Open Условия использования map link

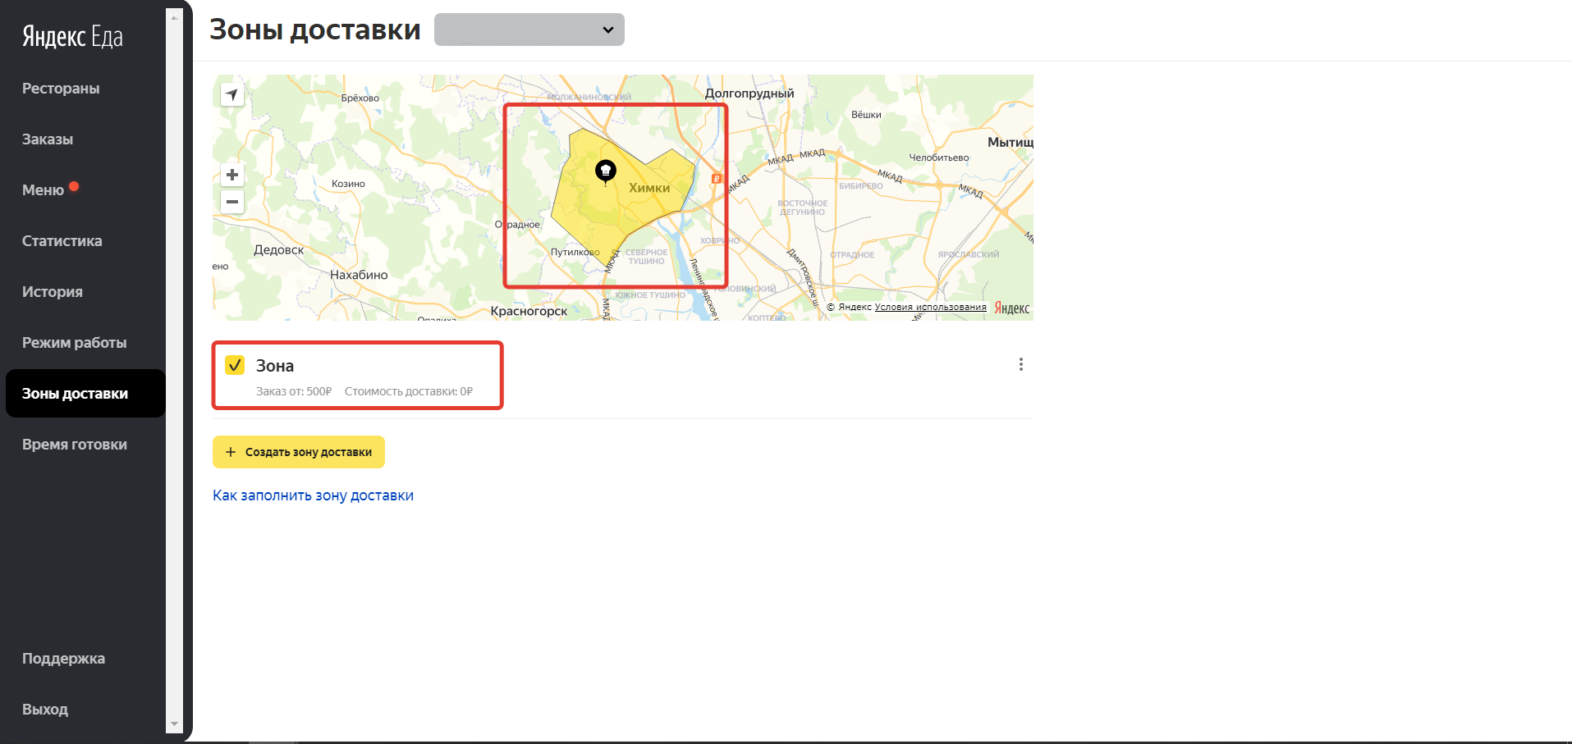tap(930, 308)
